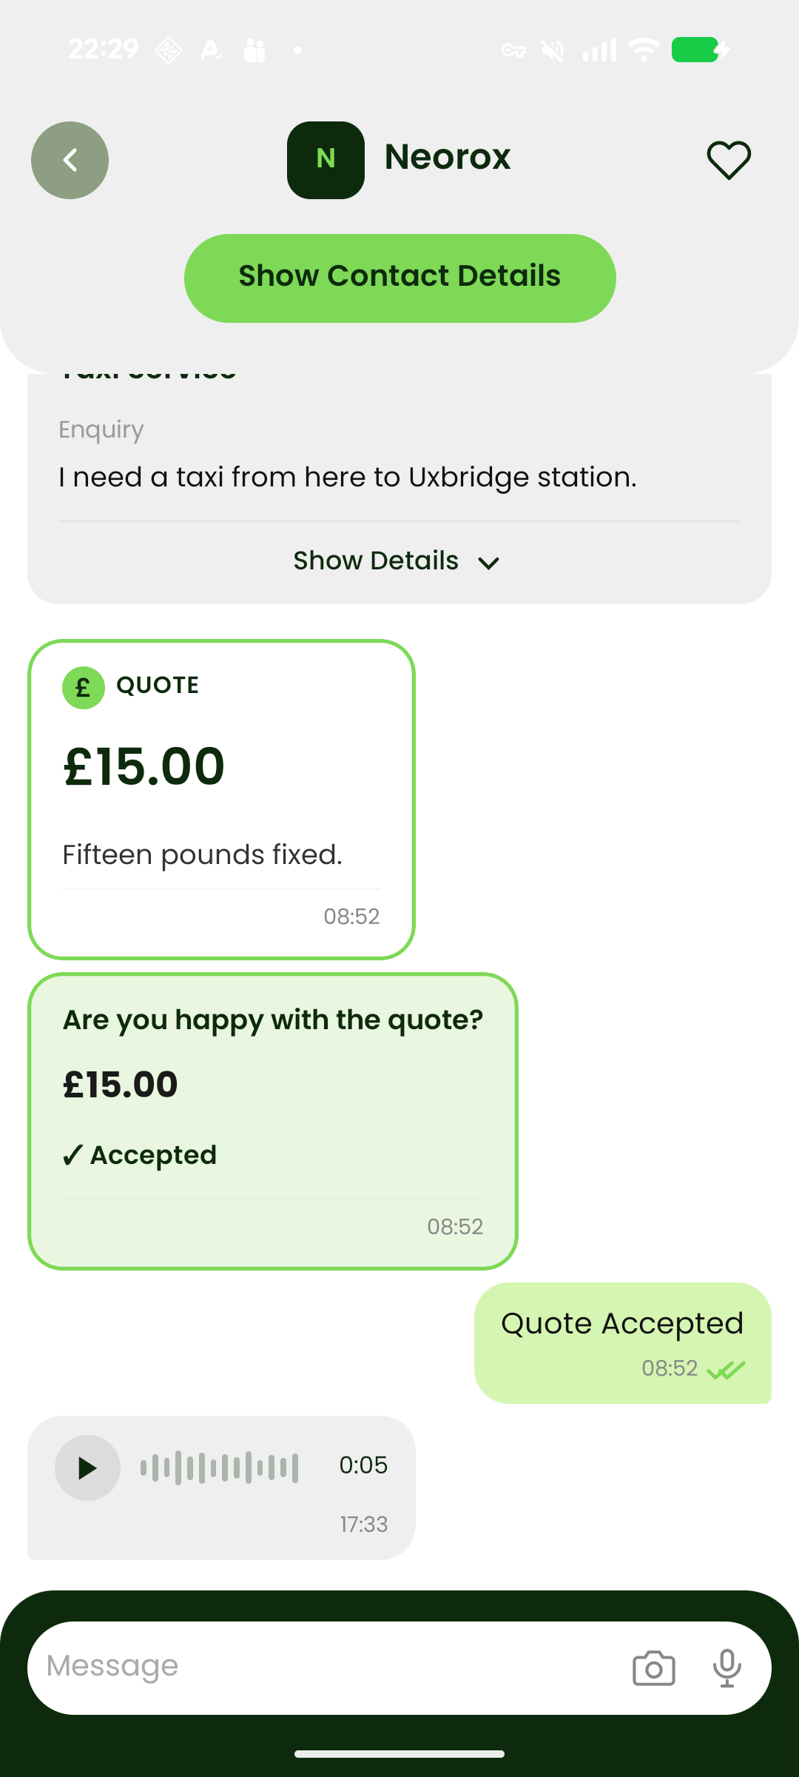This screenshot has width=799, height=1777.
Task: Tap the battery icon in status bar
Action: [701, 50]
